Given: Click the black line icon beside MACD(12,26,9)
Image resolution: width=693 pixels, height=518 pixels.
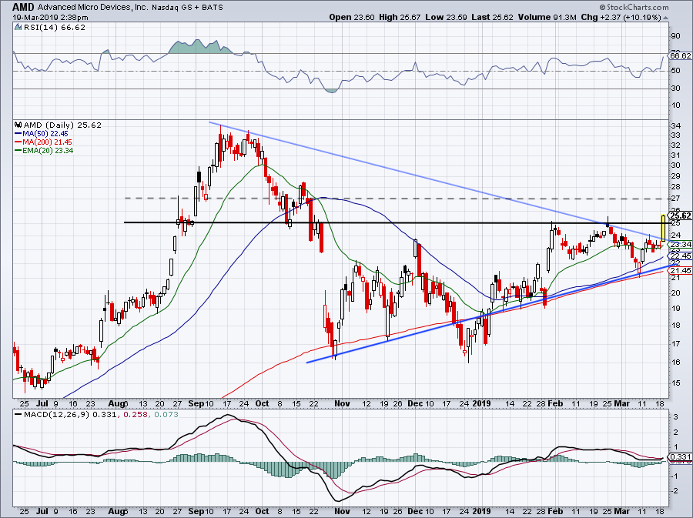Looking at the screenshot, I should [x=18, y=415].
